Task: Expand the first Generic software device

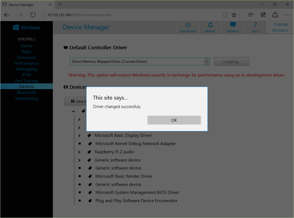Action: [x=79, y=160]
